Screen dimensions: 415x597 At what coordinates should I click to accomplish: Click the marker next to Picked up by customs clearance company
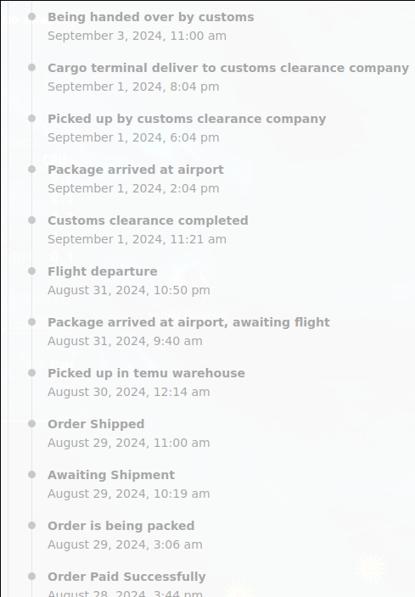coord(32,119)
